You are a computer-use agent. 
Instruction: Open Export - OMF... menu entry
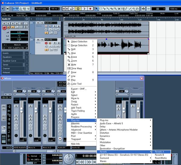point(82,89)
